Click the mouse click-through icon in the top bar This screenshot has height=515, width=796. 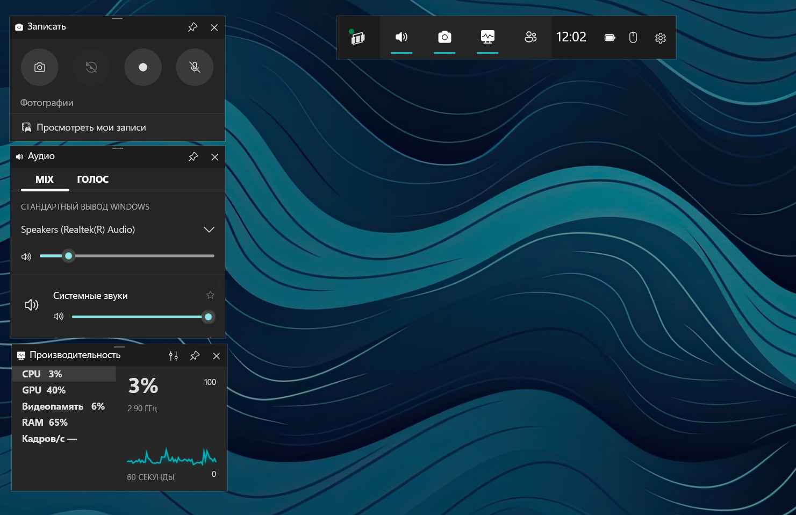633,38
